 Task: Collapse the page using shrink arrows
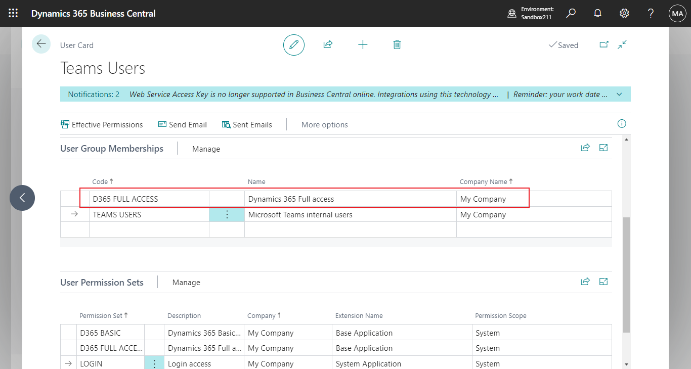click(622, 45)
